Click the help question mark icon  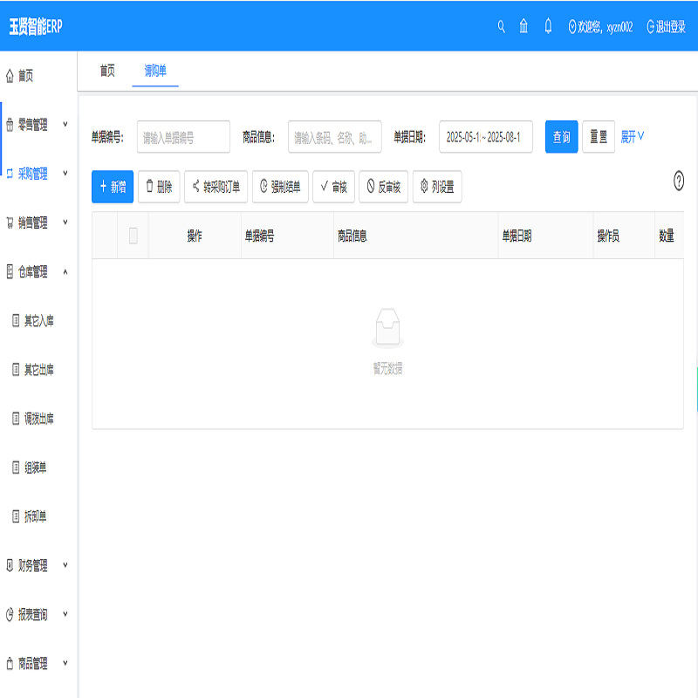click(x=679, y=181)
